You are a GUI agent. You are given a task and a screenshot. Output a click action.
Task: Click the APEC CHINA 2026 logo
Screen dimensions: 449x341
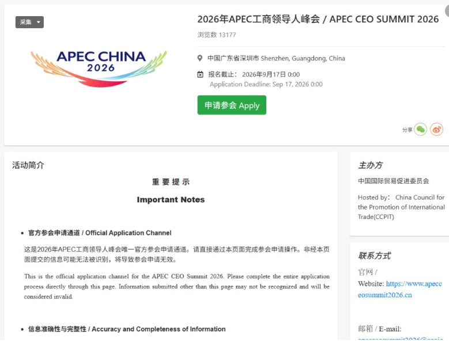coord(99,68)
